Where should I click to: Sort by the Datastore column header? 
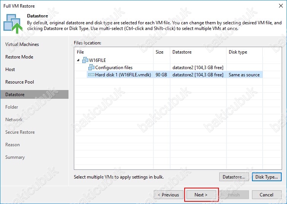point(198,52)
